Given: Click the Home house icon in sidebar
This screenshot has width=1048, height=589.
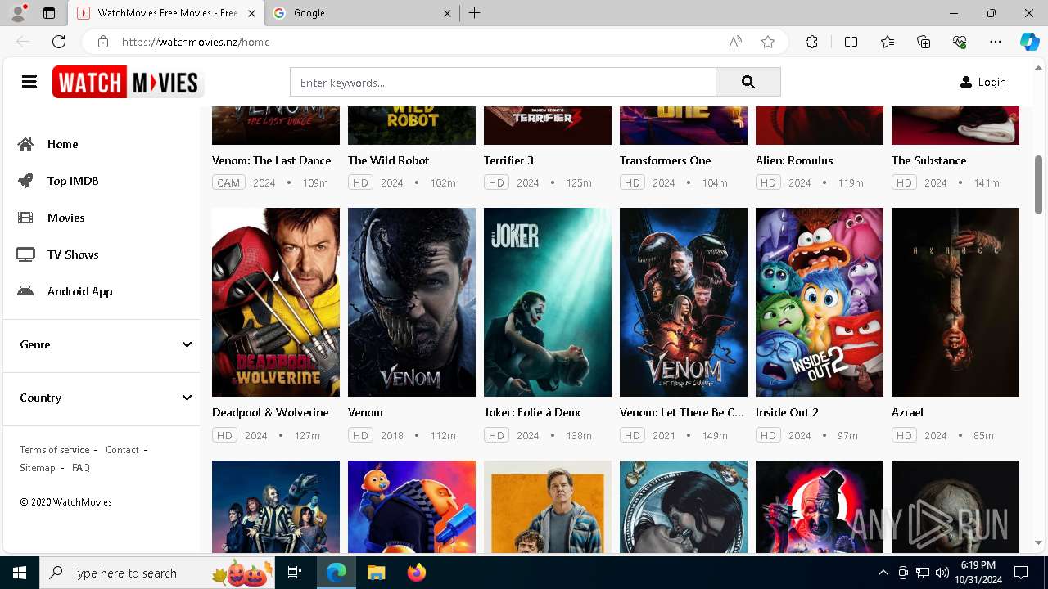Looking at the screenshot, I should pos(26,144).
